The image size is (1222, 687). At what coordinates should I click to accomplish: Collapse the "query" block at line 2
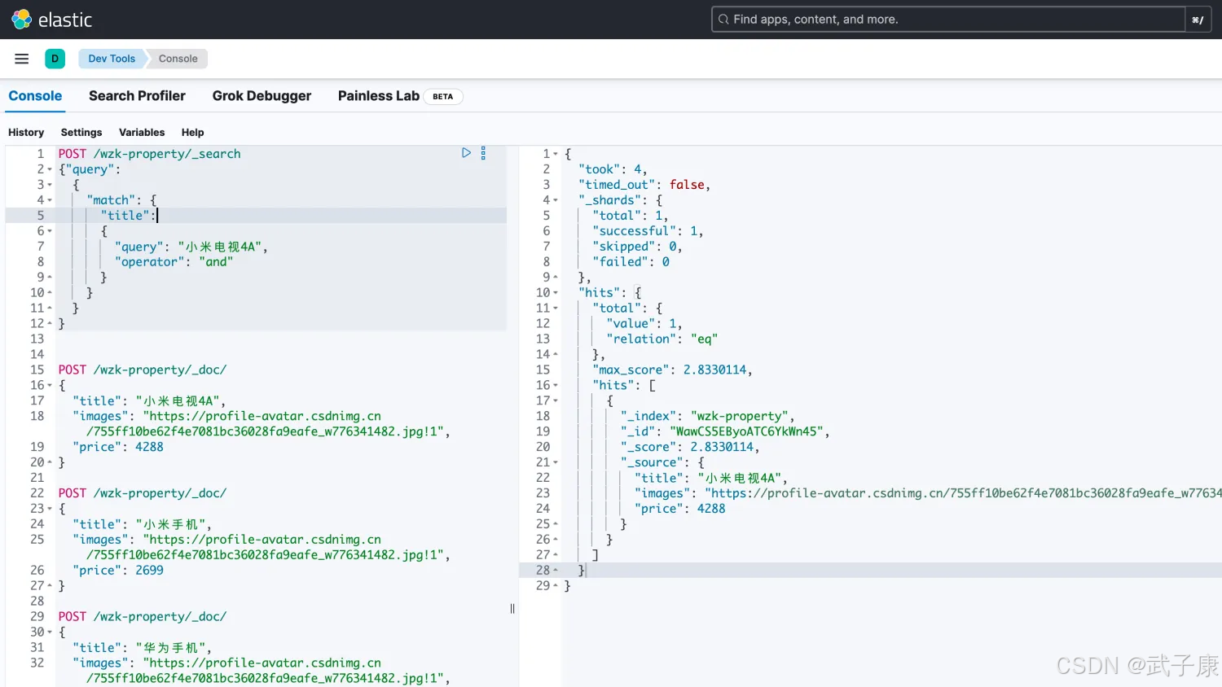[50, 170]
